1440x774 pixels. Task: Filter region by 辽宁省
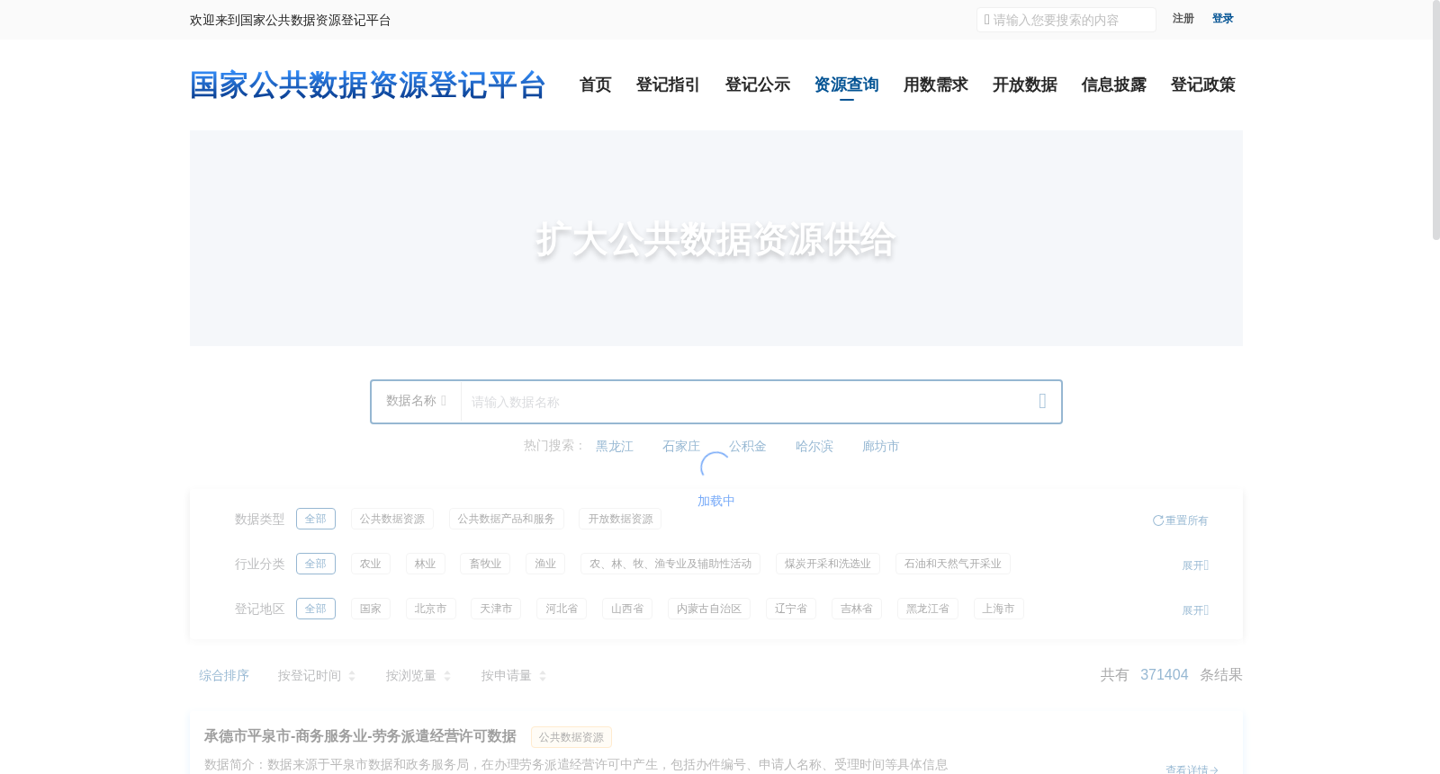791,609
